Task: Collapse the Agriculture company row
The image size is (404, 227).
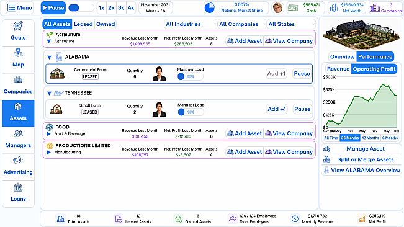Action: (x=49, y=41)
